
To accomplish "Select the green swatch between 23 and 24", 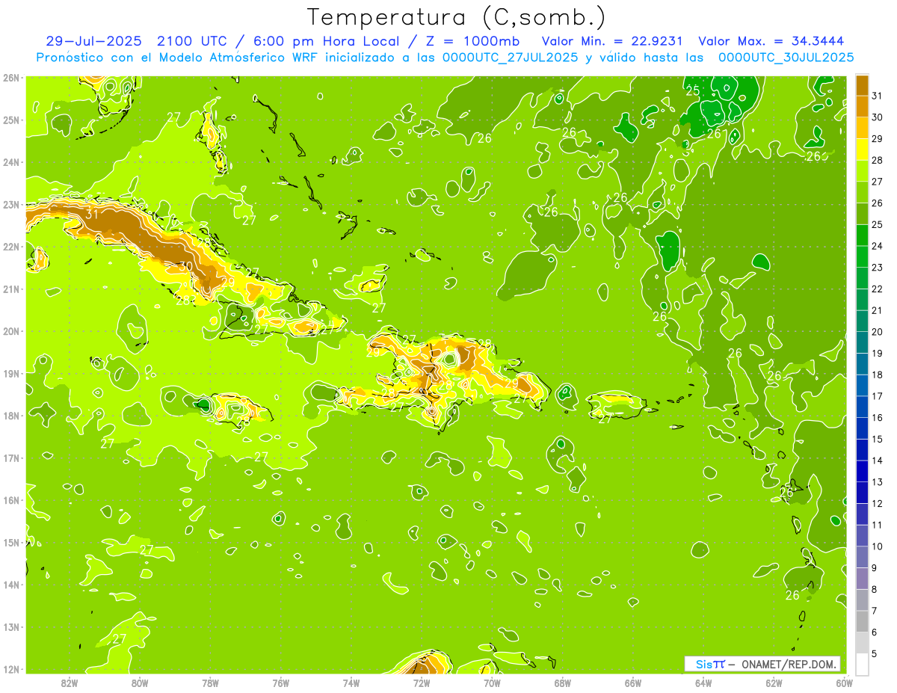I will [862, 256].
